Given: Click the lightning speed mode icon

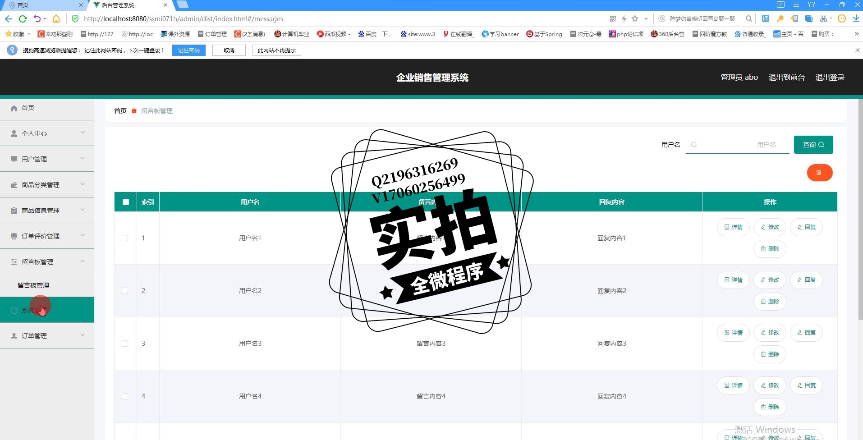Looking at the screenshot, I should tap(624, 19).
